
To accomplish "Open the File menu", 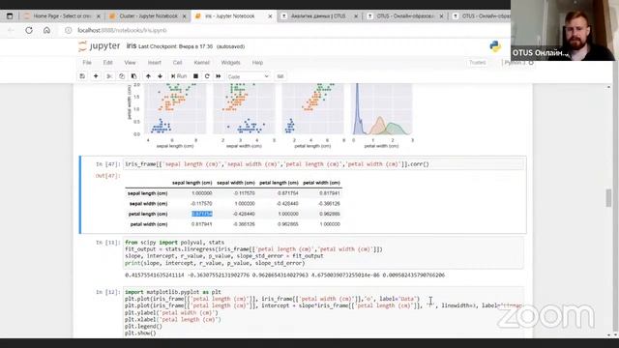I will point(87,63).
